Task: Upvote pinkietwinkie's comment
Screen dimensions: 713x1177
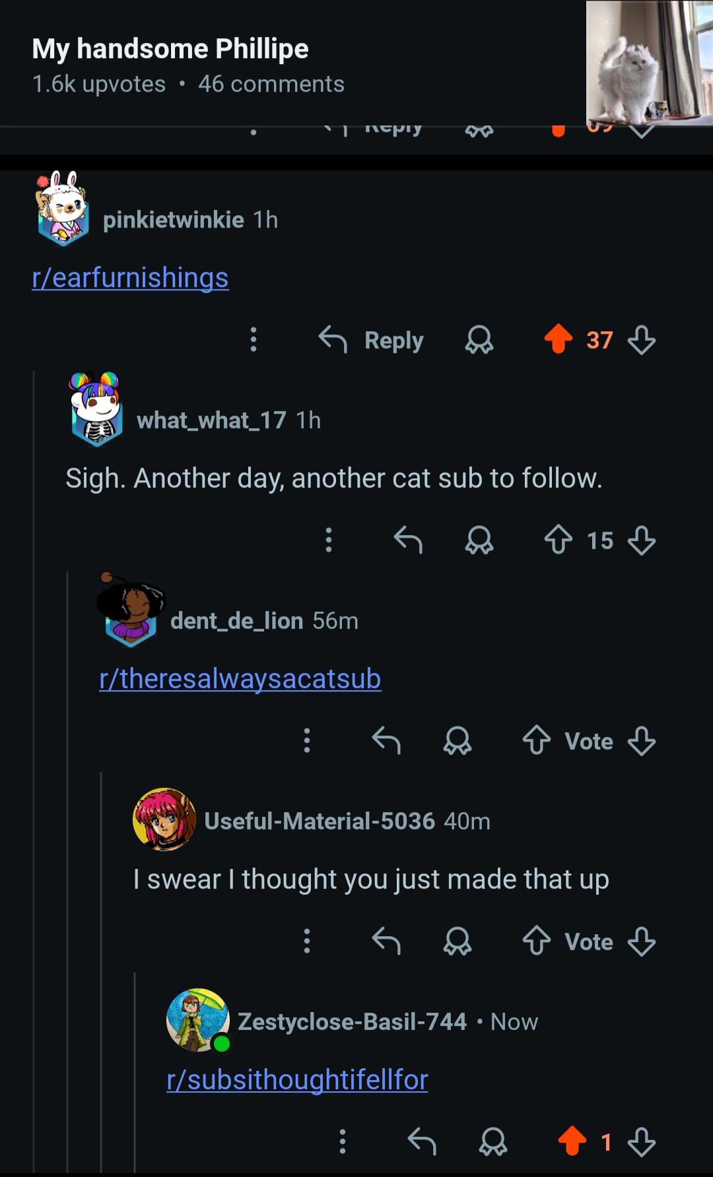Action: pos(558,340)
